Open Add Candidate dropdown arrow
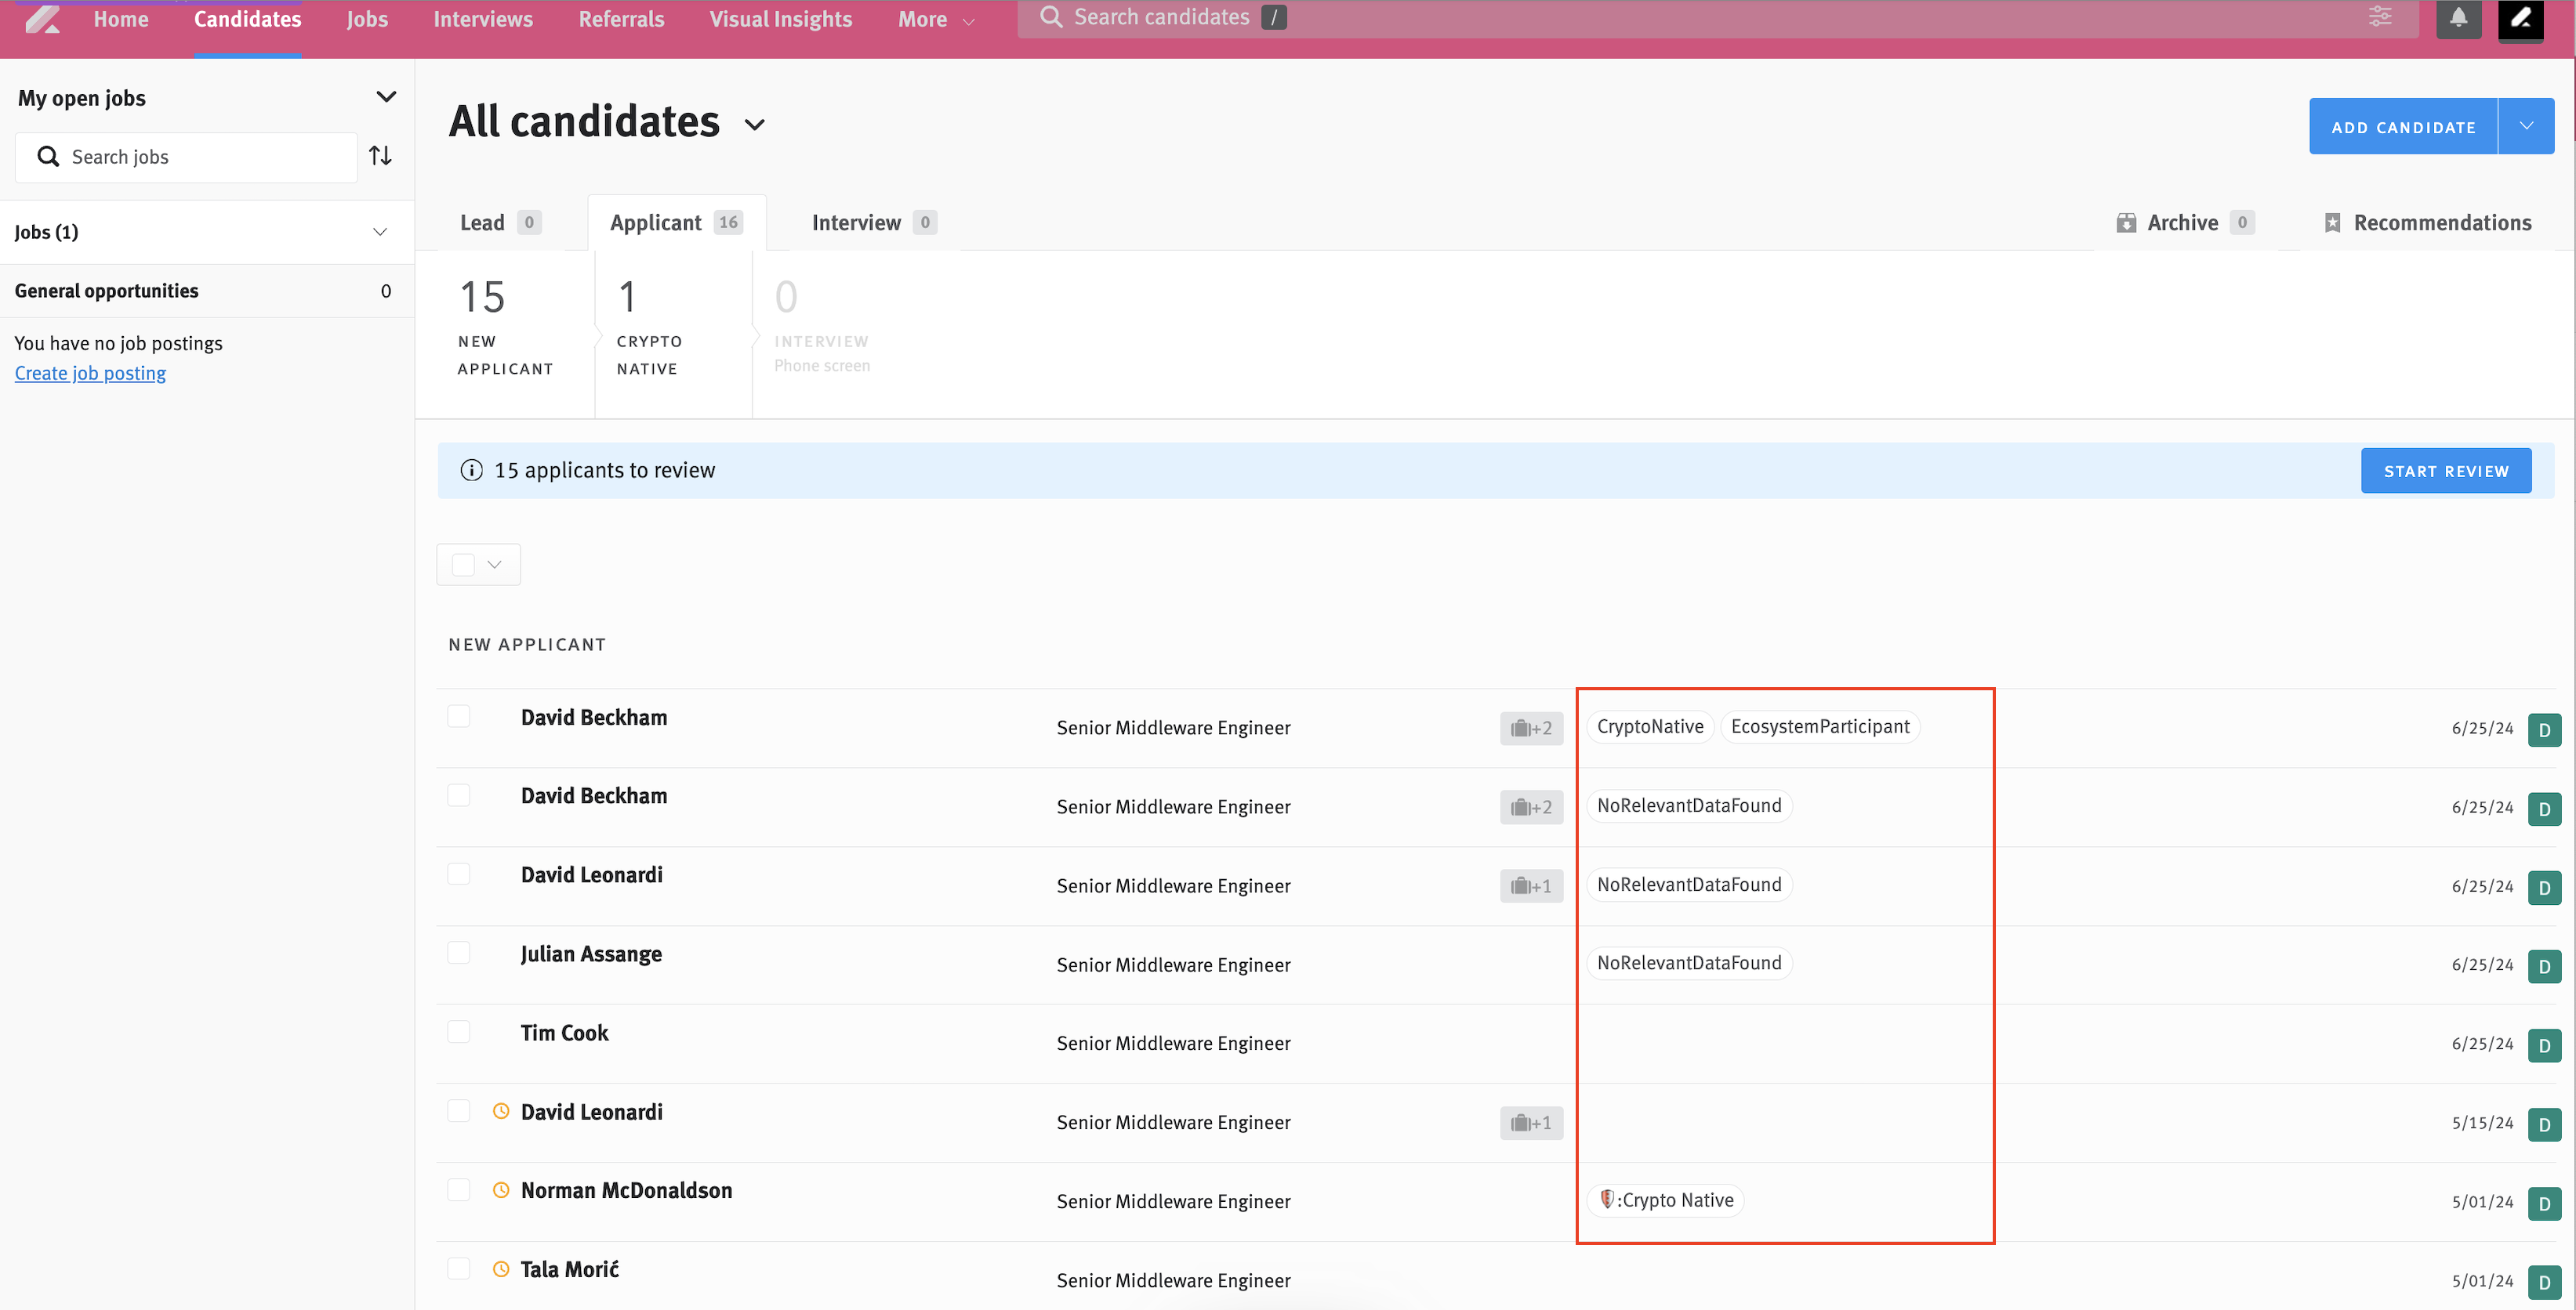This screenshot has width=2576, height=1310. (x=2526, y=126)
